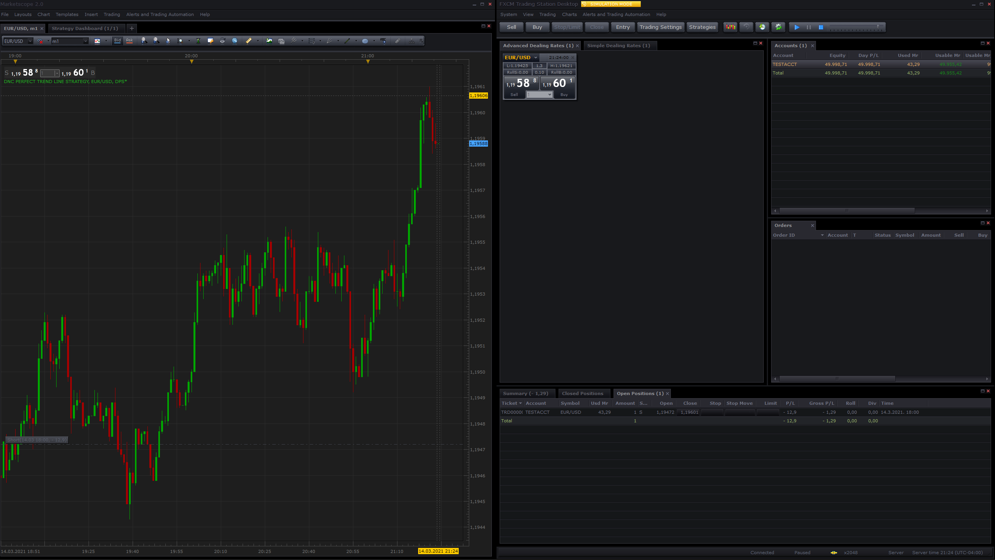Toggle the Ask price display
The image size is (995, 560).
coord(129,41)
